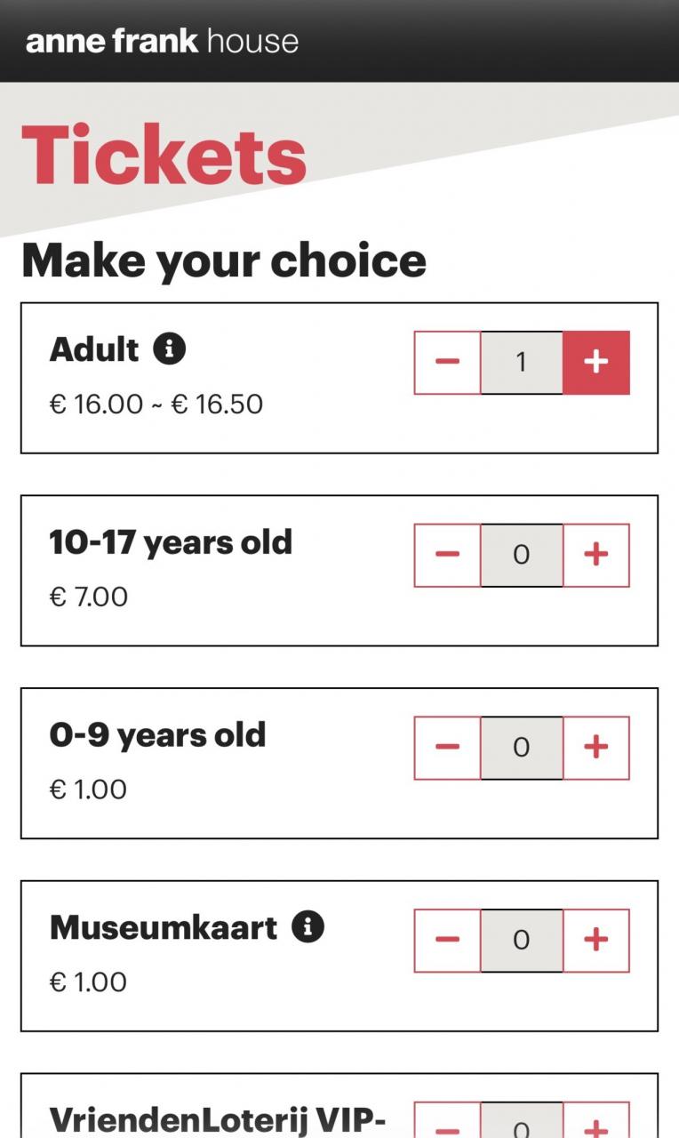Remove a 0-9 years old ticket
This screenshot has height=1138, width=679.
(x=447, y=748)
